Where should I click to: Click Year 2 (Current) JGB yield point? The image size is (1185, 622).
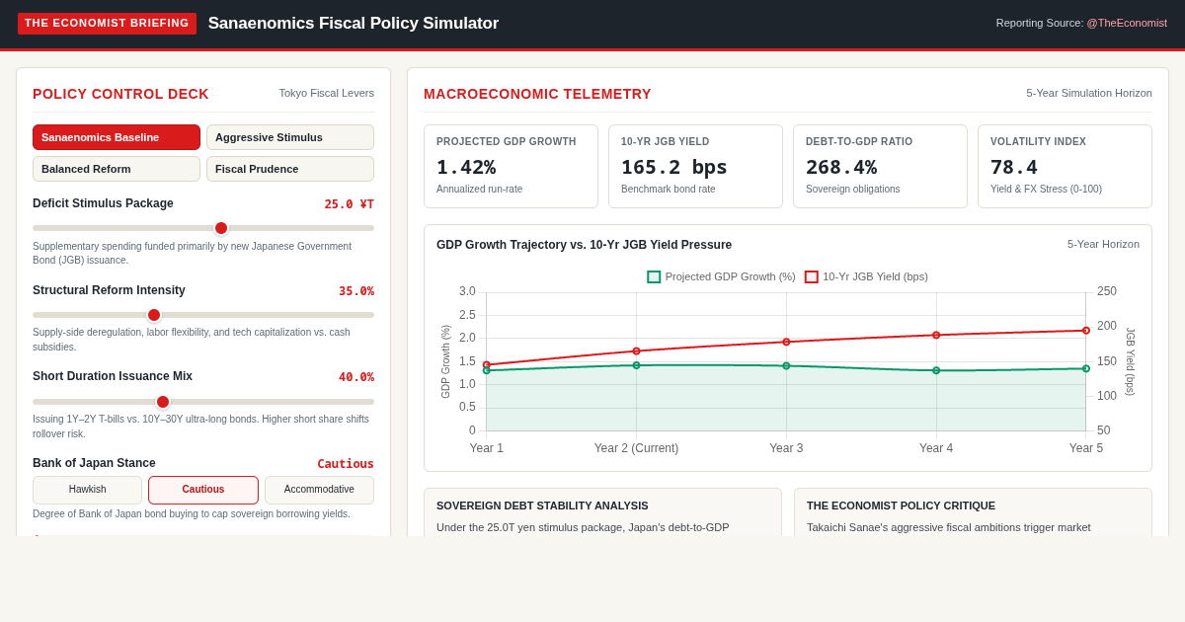(x=636, y=350)
